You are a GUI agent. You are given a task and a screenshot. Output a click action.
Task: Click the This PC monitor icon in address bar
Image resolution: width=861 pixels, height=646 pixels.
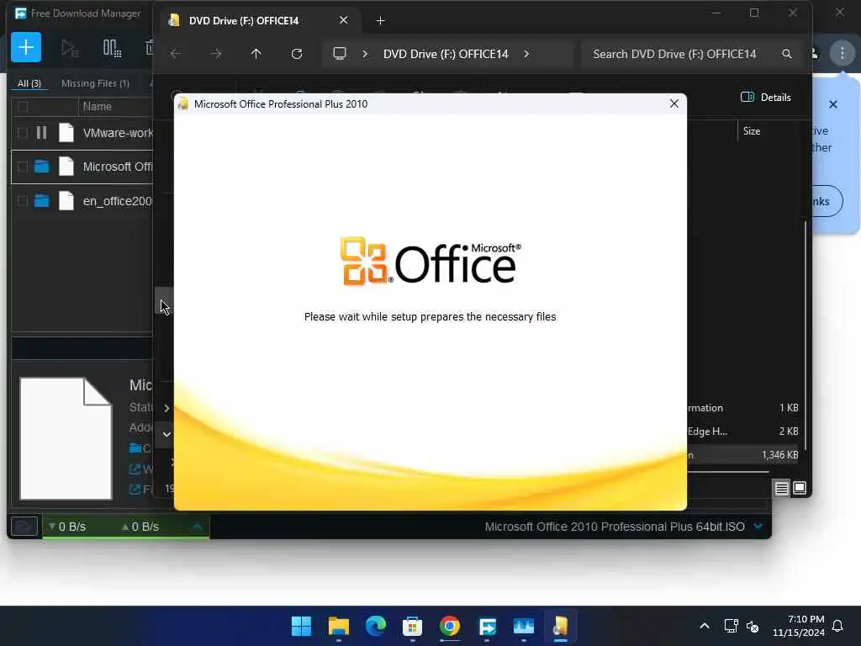(340, 54)
